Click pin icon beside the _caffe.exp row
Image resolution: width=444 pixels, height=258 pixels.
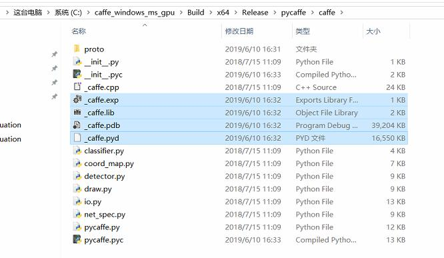[x=55, y=97]
